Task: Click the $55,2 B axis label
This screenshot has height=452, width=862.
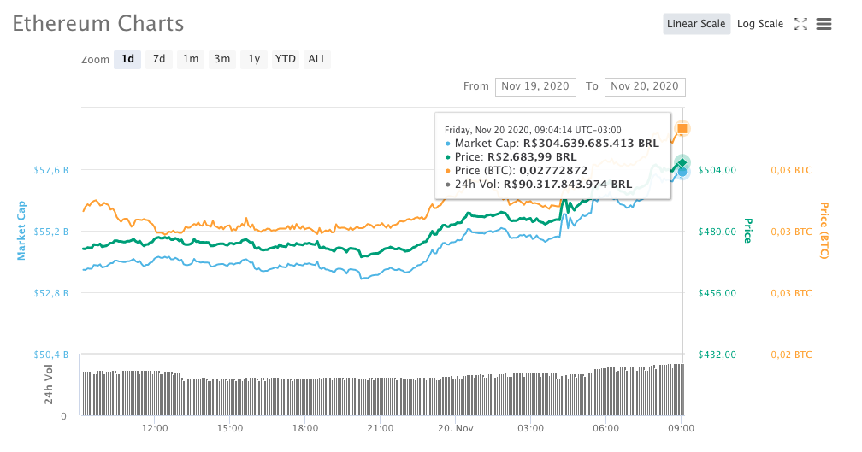Action: [x=51, y=232]
